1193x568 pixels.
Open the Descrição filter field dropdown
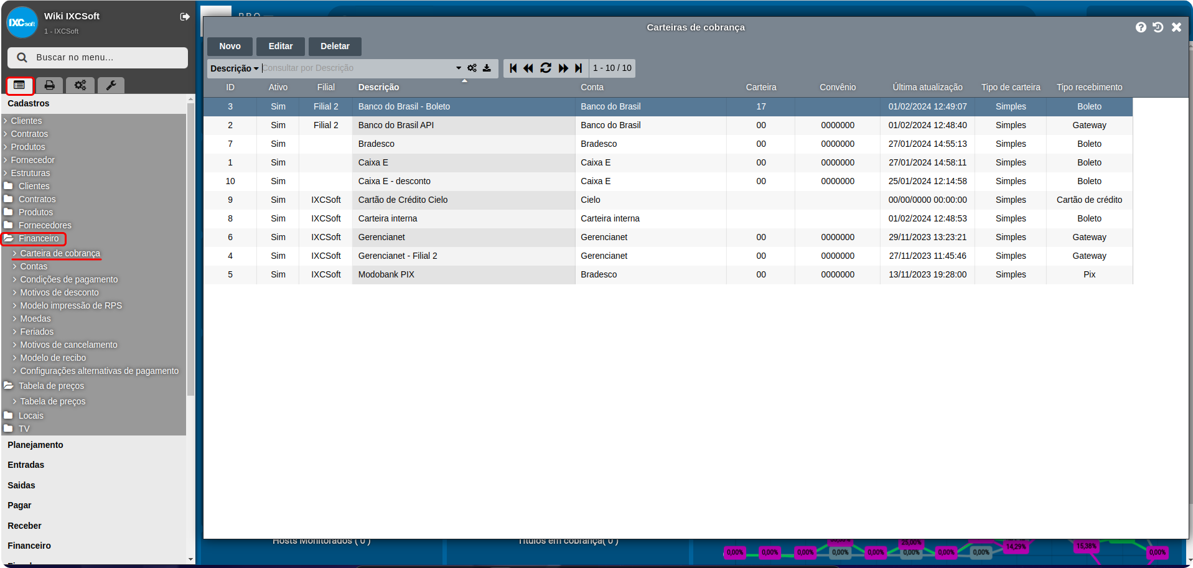tap(234, 68)
